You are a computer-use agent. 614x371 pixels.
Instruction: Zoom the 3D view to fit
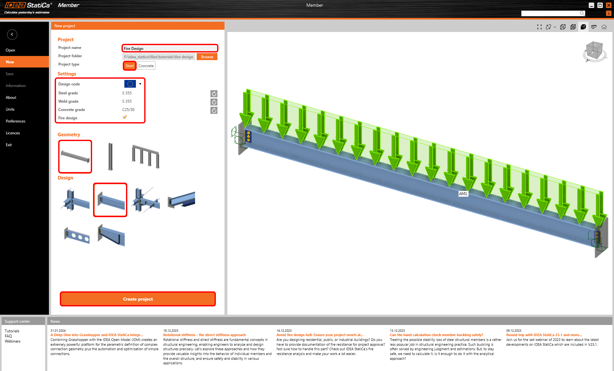click(x=539, y=27)
